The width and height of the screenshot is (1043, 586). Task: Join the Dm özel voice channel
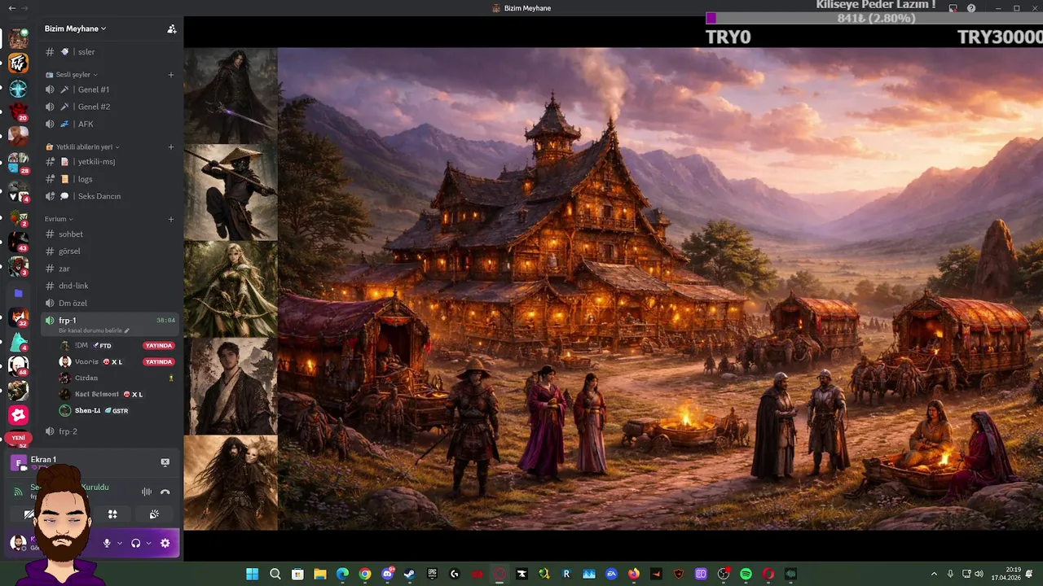[110, 303]
